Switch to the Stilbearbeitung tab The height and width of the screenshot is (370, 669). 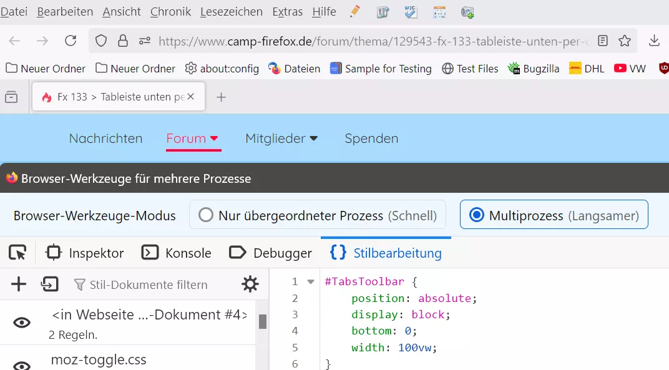(386, 253)
